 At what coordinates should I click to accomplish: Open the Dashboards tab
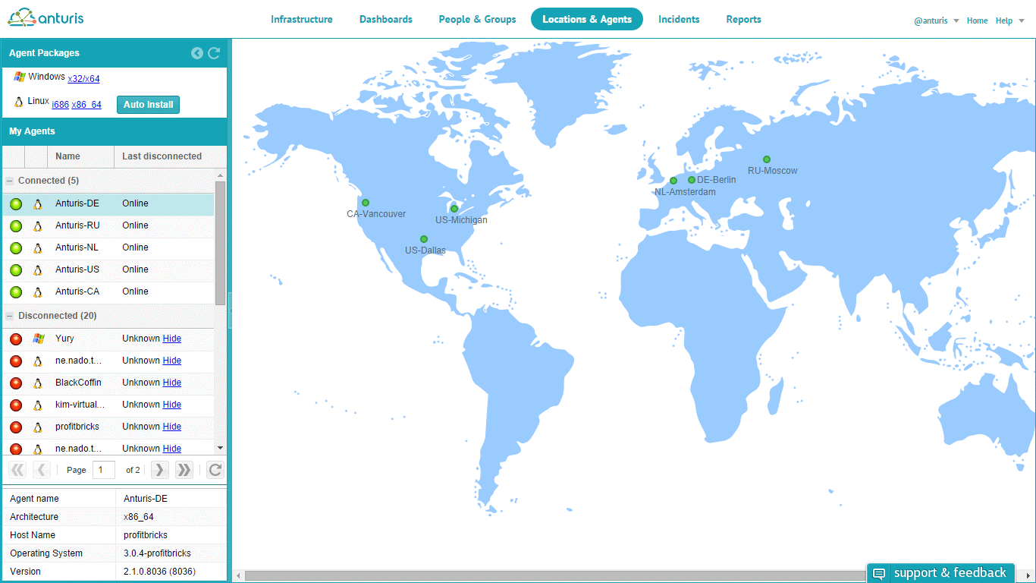pos(386,20)
